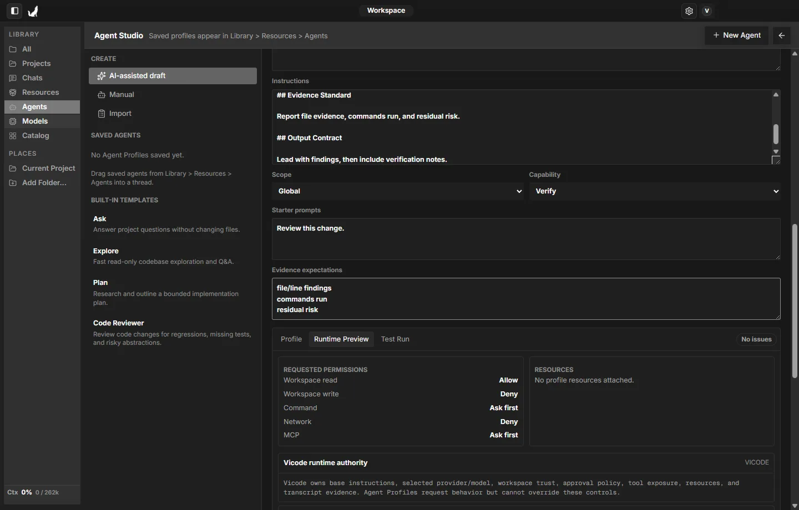Click the Chats icon in Library

click(x=13, y=78)
